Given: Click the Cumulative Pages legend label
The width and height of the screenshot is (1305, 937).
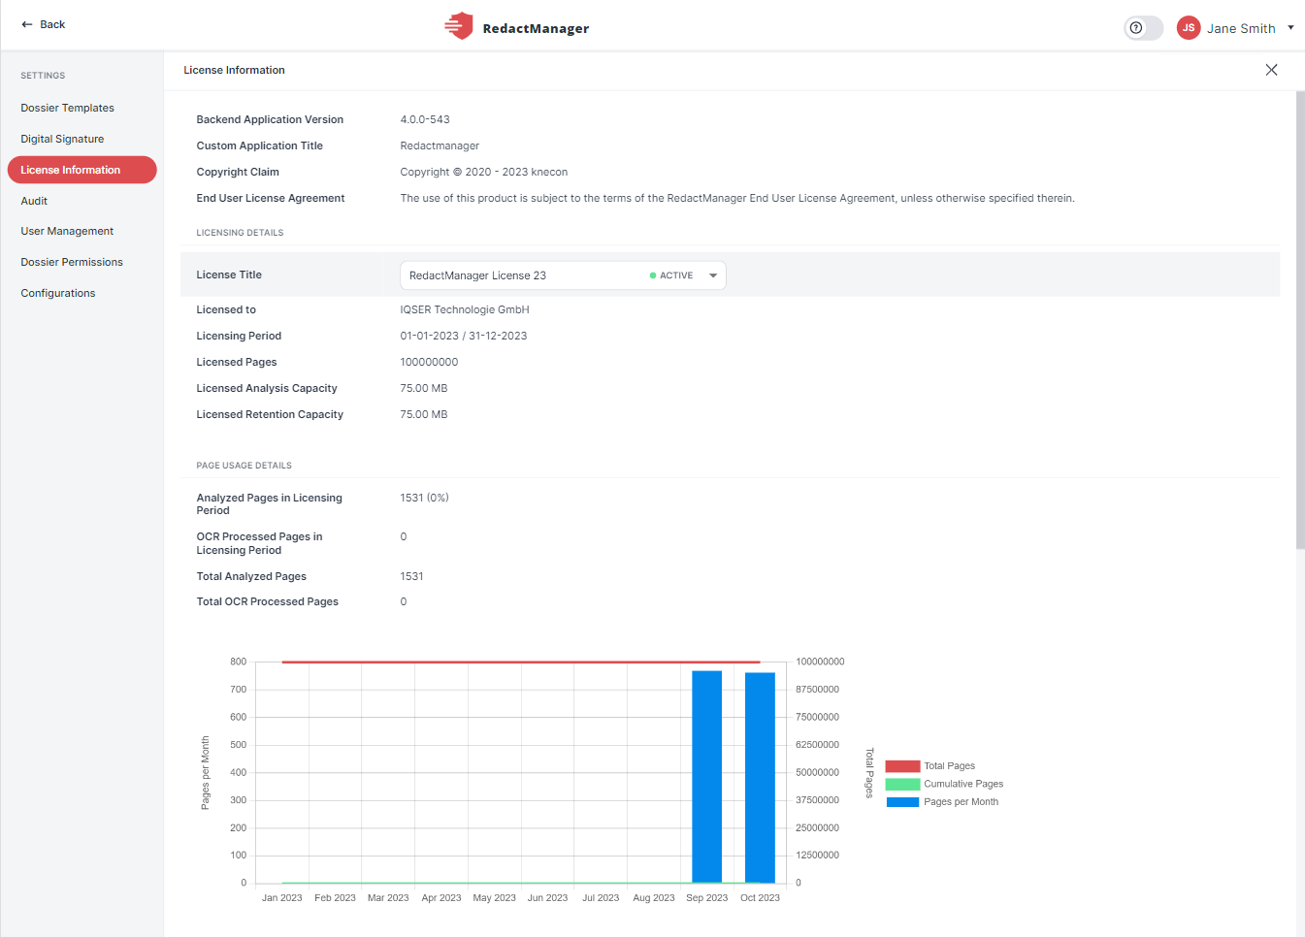Looking at the screenshot, I should [963, 784].
